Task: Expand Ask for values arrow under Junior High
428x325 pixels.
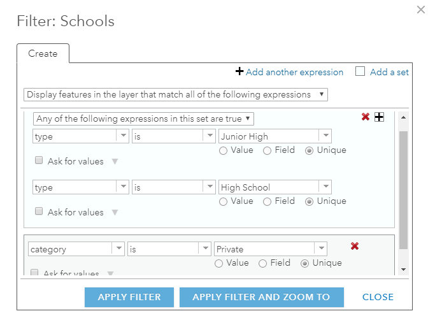Action: pos(115,161)
